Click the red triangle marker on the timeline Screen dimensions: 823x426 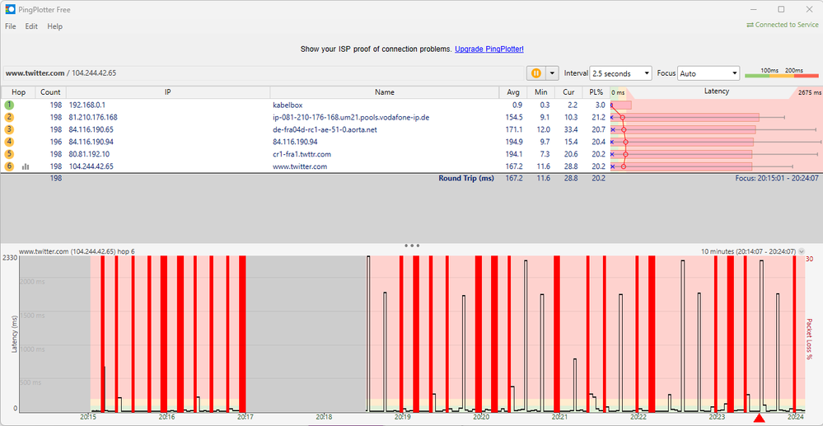pos(759,419)
